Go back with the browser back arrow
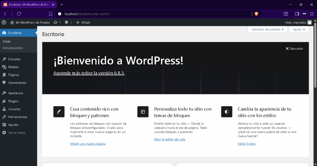 tap(5, 14)
